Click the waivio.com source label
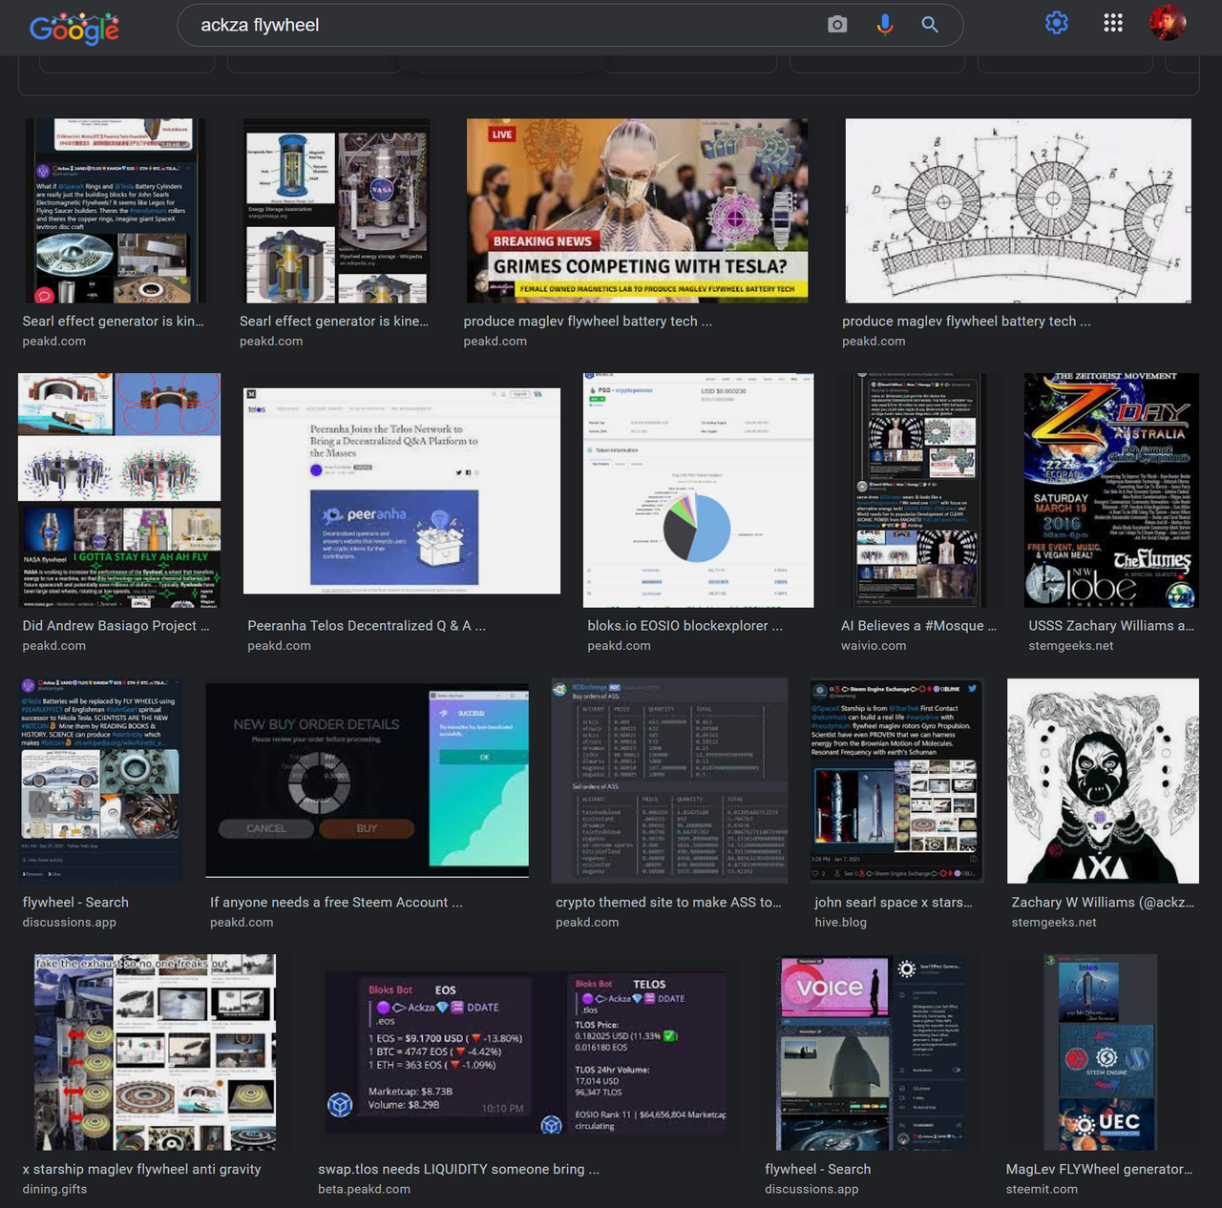The height and width of the screenshot is (1208, 1222). point(874,646)
